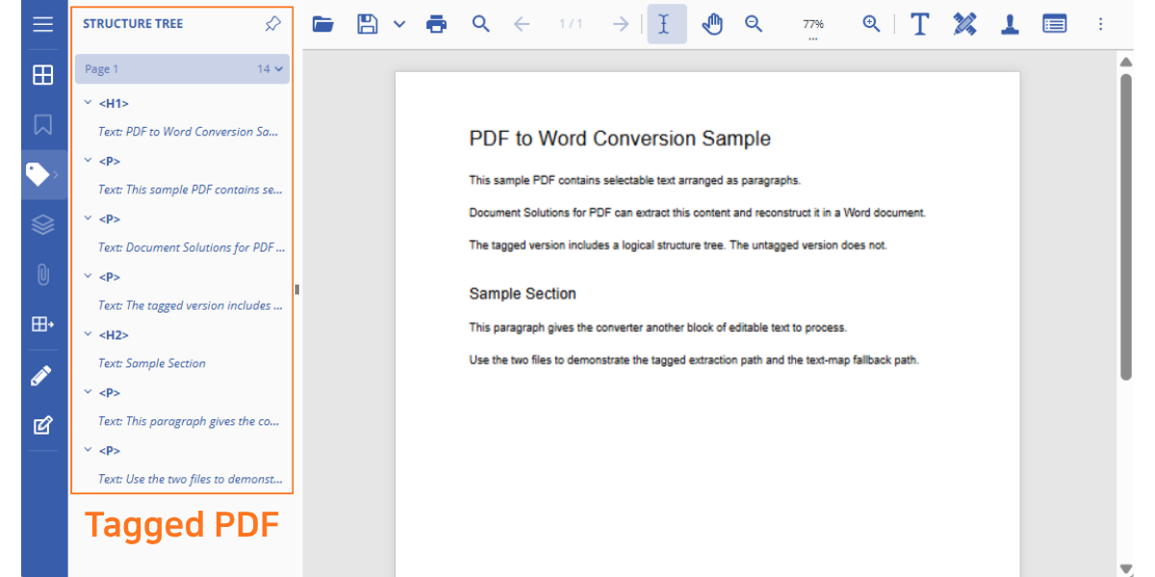Viewport: 1155px width, 577px height.
Task: Click the Open document folder icon
Action: [x=323, y=25]
